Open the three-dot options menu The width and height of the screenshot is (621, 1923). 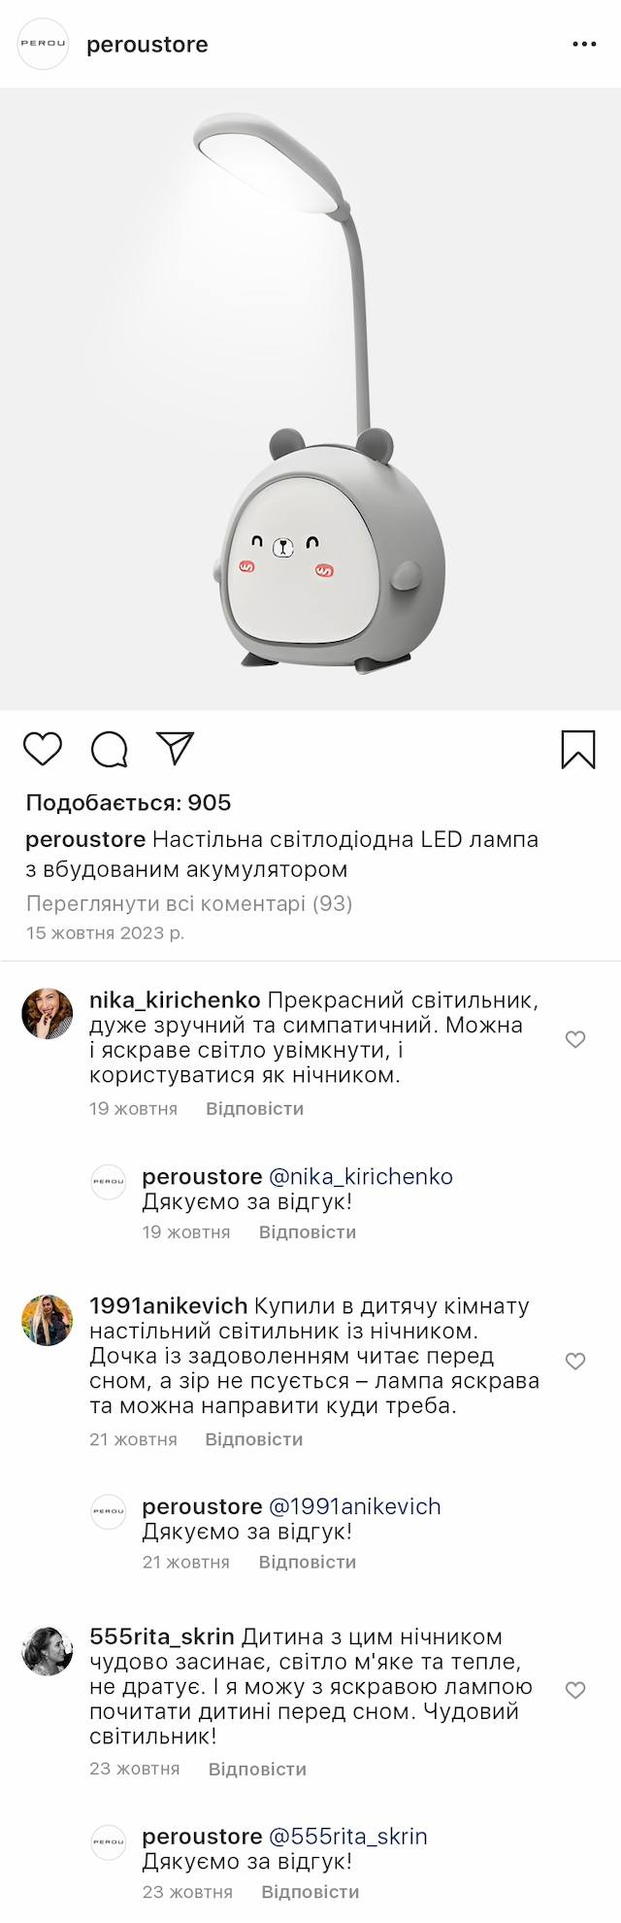584,45
